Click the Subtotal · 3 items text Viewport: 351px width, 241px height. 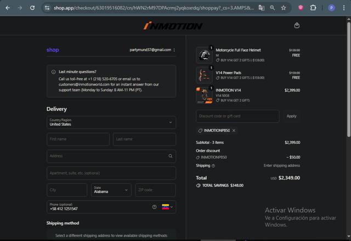click(210, 142)
